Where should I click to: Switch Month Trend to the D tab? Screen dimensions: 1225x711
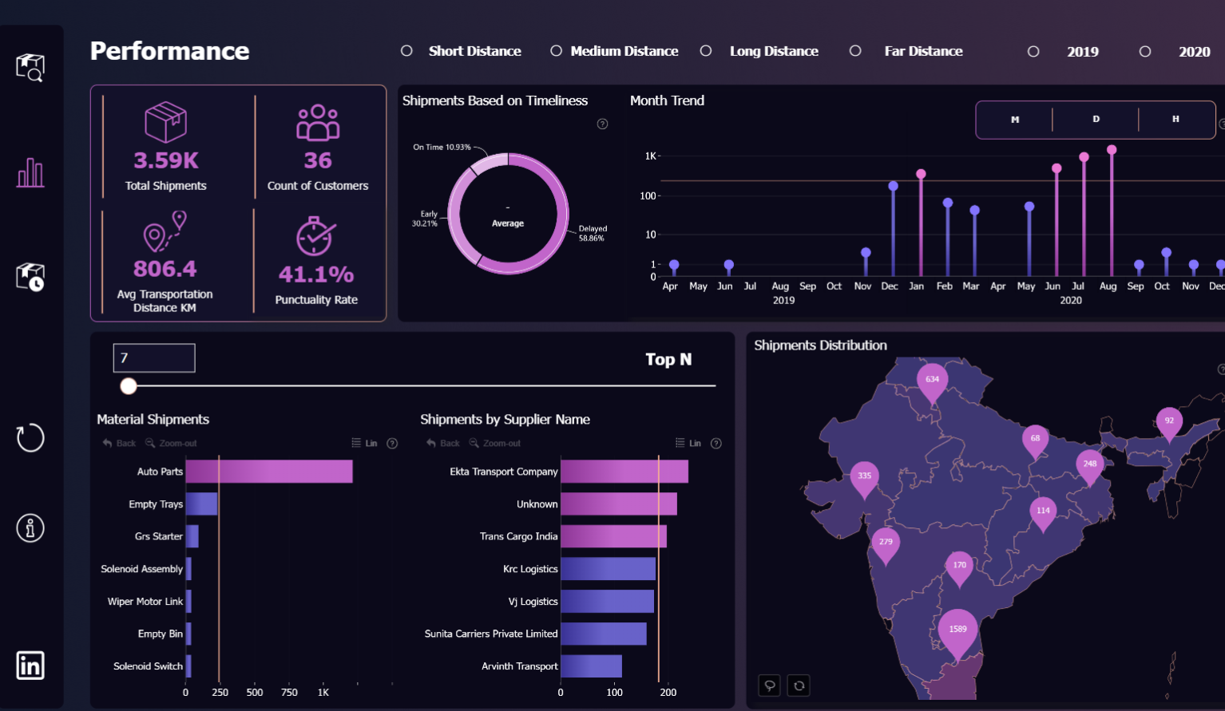(x=1096, y=120)
